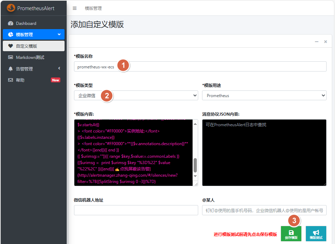Select the 自定义模版 menu item
This screenshot has height=244, width=335.
pyautogui.click(x=34, y=46)
